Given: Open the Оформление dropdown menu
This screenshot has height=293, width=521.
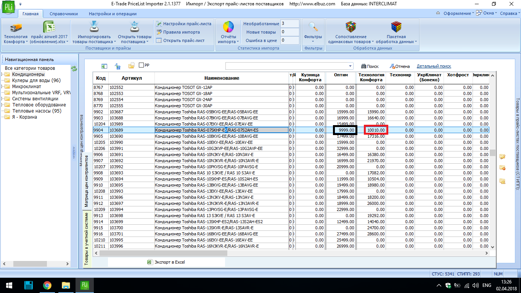Looking at the screenshot, I should (x=459, y=13).
